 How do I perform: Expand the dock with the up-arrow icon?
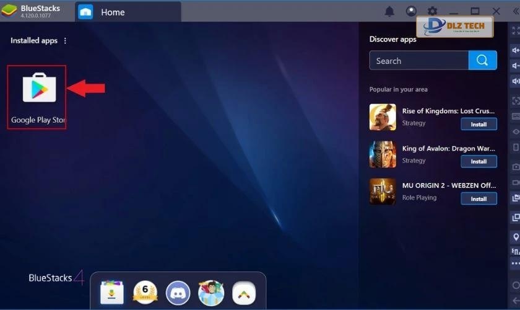click(244, 293)
